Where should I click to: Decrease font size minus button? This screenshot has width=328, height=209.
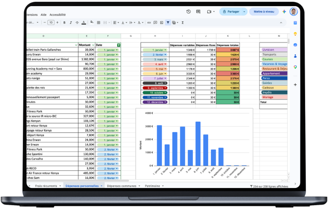pyautogui.click(x=44, y=22)
